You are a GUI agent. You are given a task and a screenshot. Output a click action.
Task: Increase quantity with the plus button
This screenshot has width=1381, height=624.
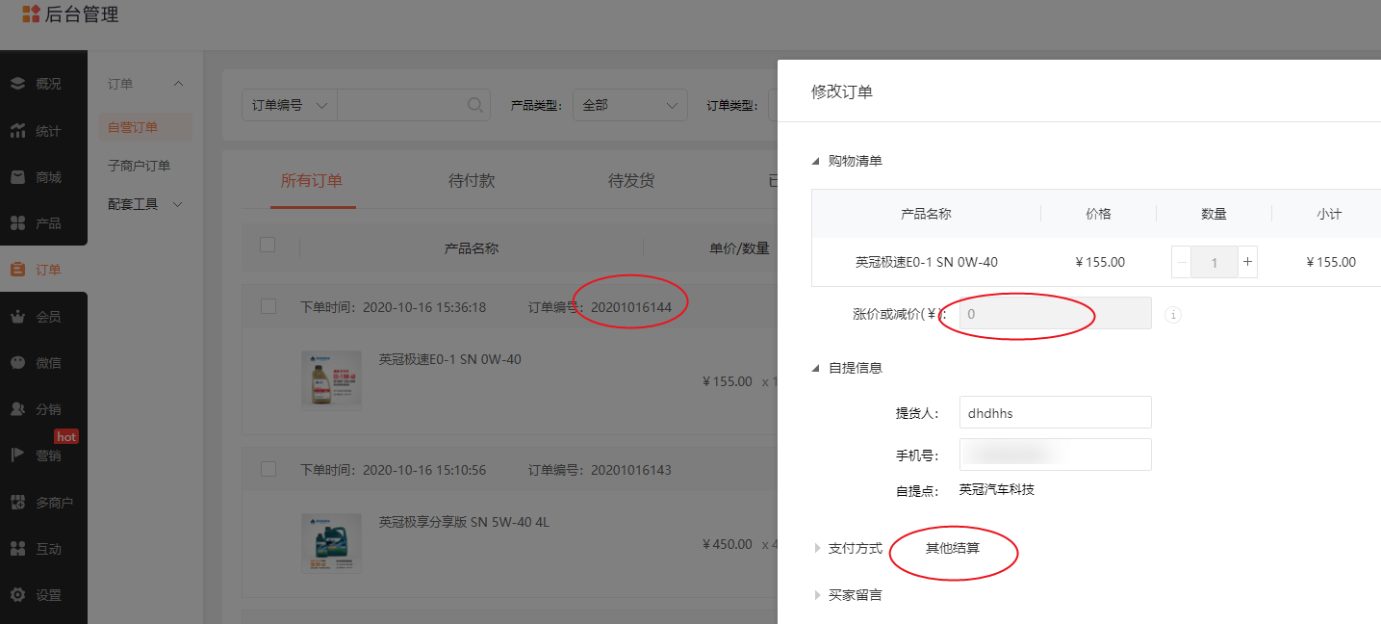coord(1247,262)
